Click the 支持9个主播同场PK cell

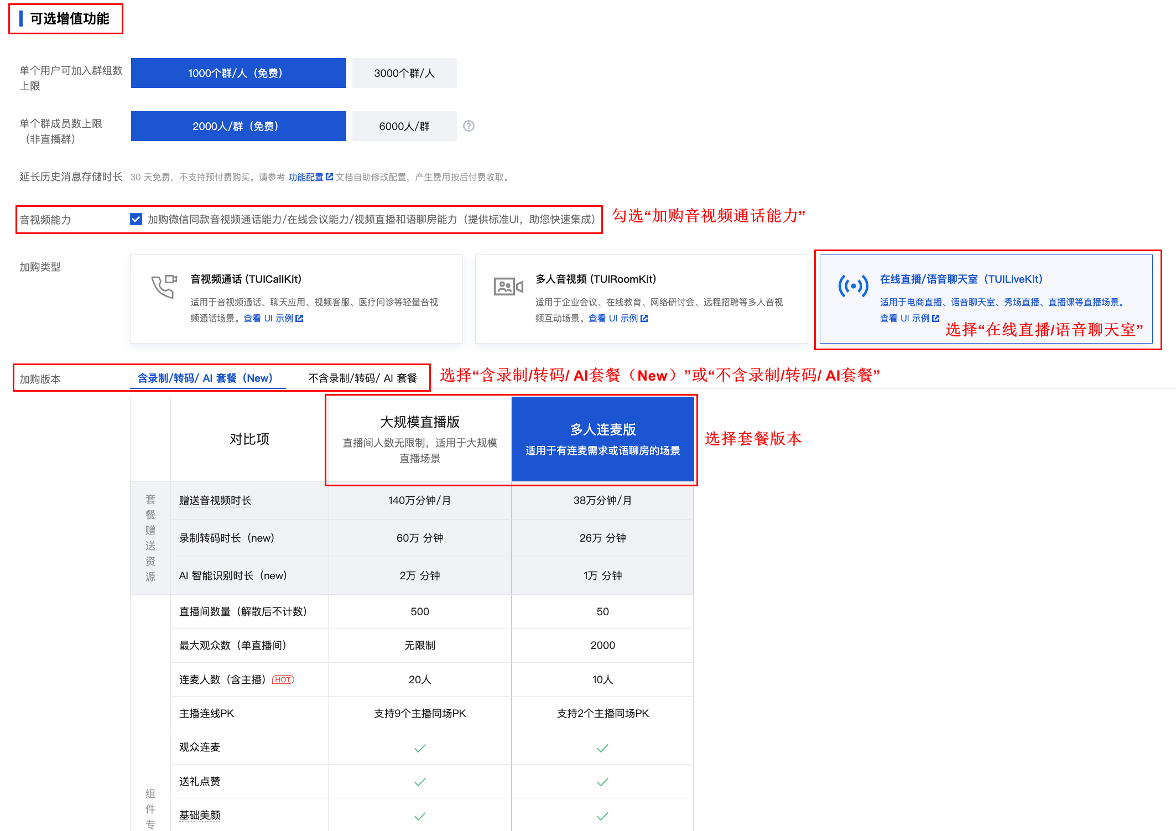[x=420, y=714]
